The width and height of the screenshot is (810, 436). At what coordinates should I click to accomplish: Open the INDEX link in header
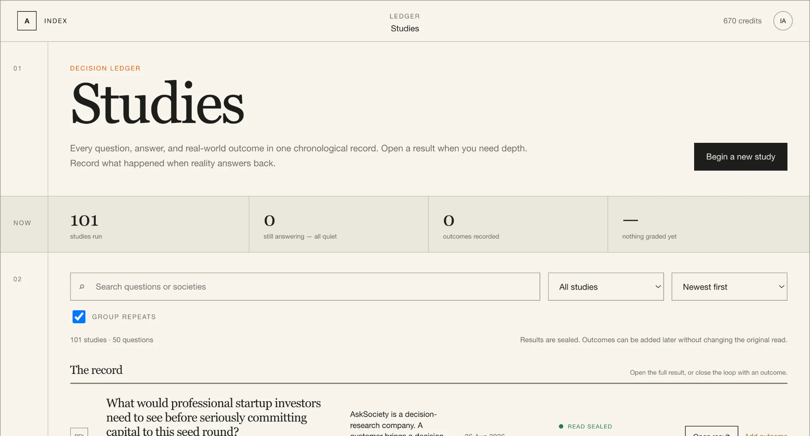(56, 21)
